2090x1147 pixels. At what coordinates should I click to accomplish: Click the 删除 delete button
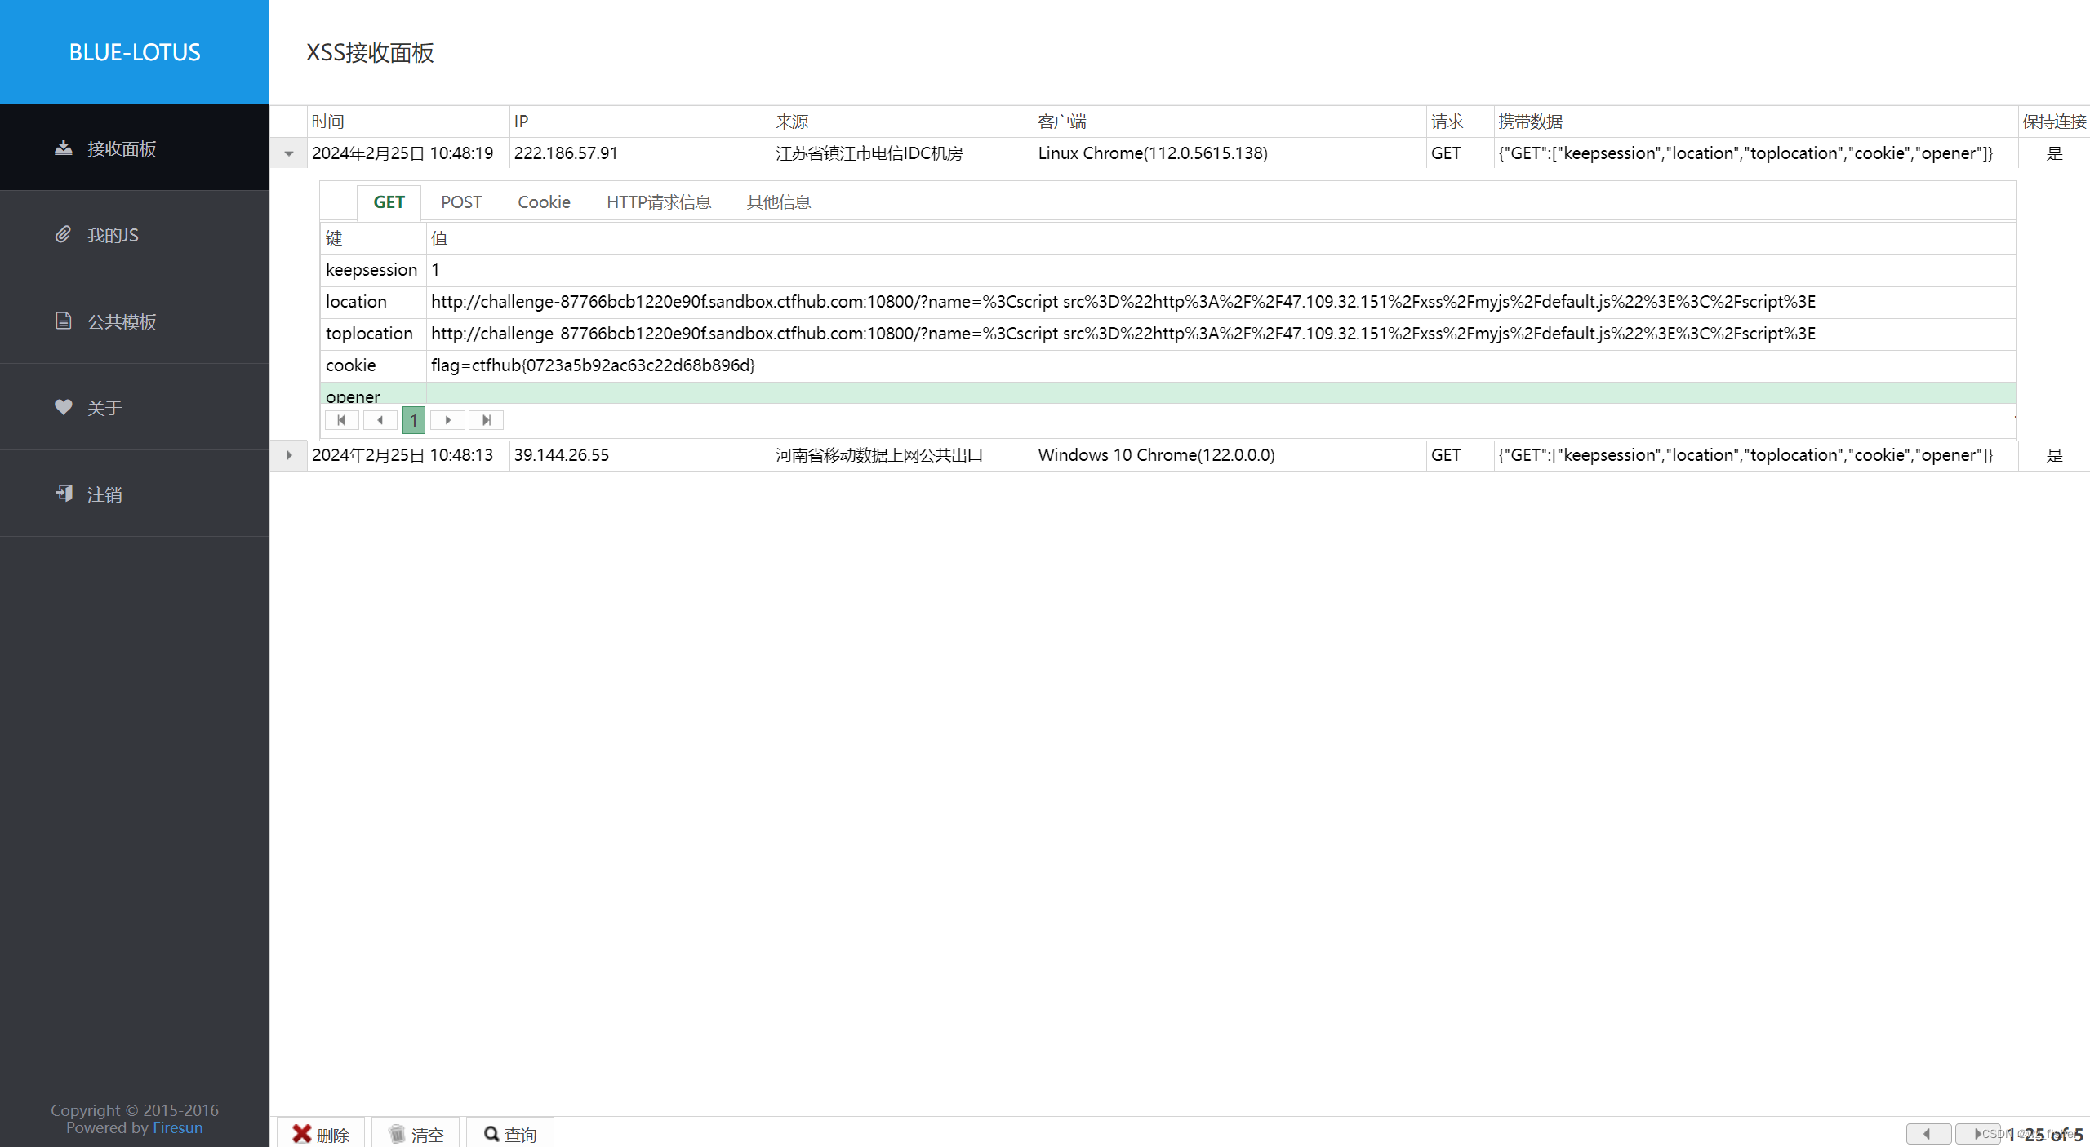321,1134
